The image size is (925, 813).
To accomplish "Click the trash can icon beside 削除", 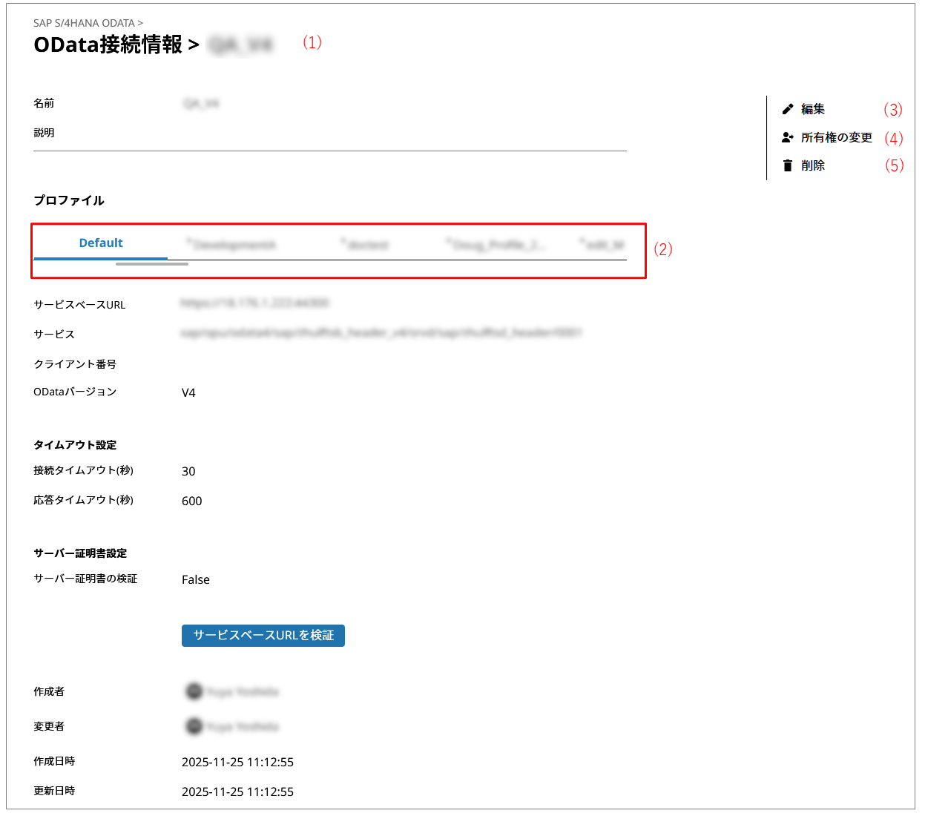I will (788, 165).
